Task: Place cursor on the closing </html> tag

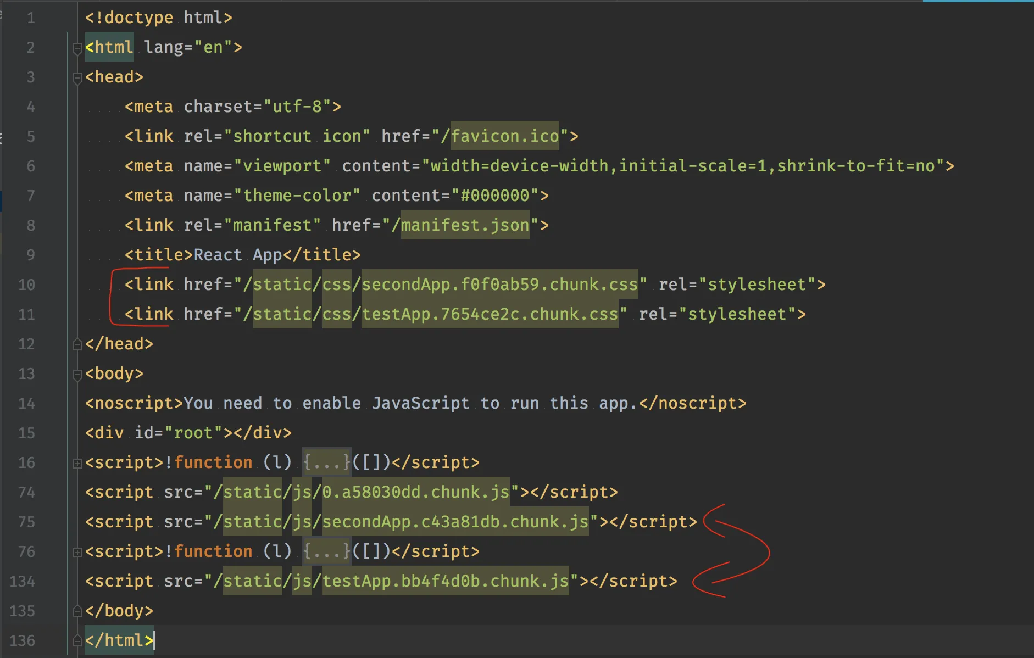Action: (x=119, y=640)
